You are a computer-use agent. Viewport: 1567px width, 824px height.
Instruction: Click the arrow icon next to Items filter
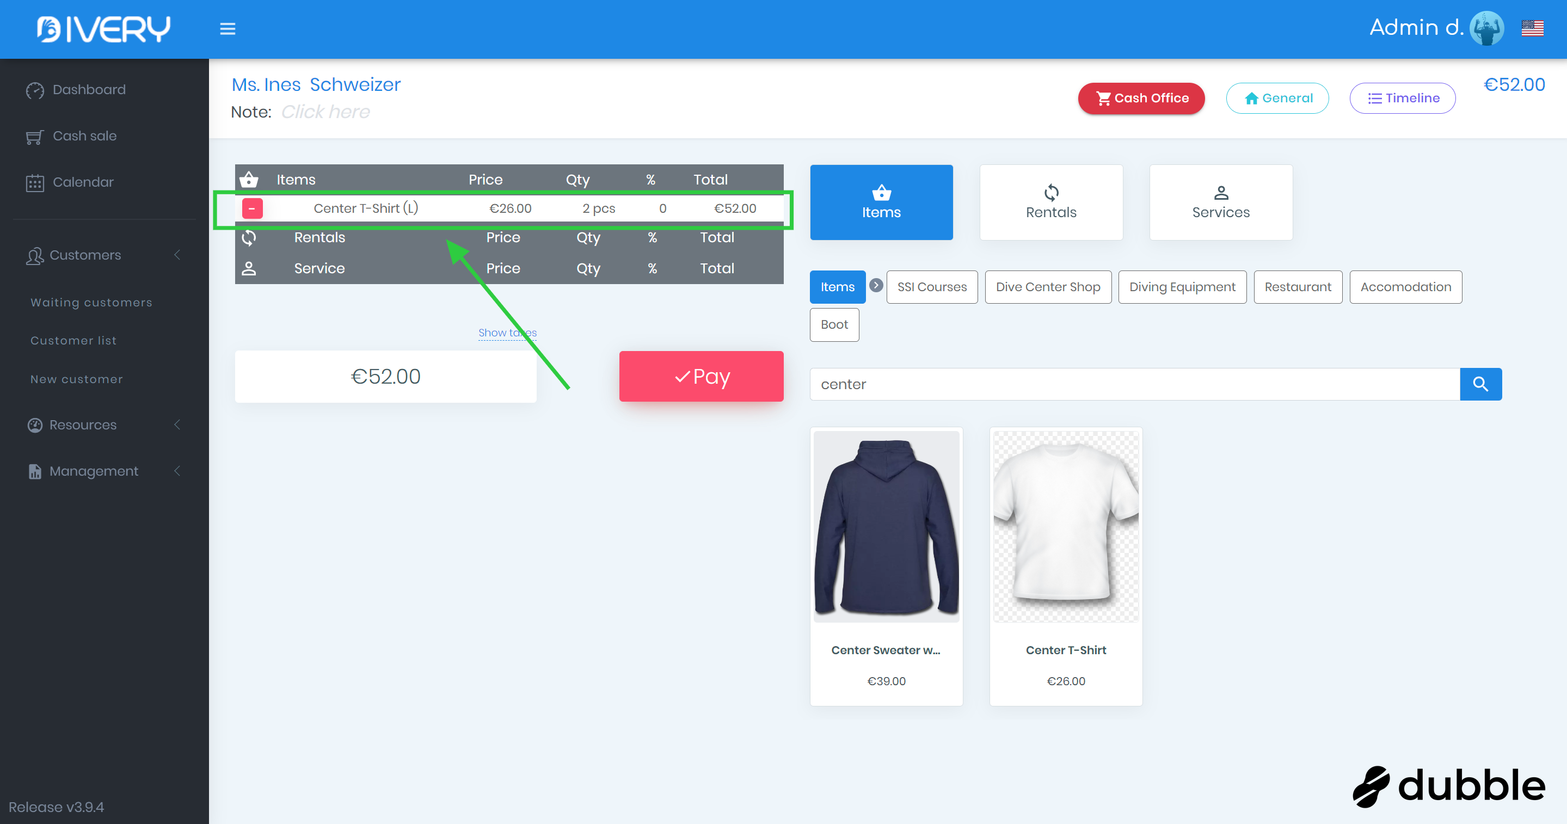pos(876,285)
